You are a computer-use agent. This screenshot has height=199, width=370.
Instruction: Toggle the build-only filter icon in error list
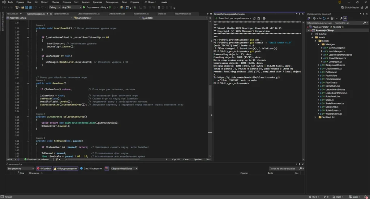(x=107, y=169)
